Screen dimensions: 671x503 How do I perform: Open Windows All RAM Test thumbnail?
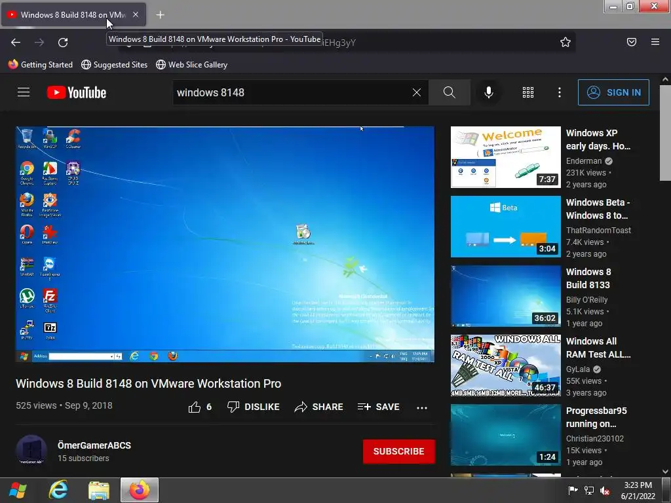point(505,365)
